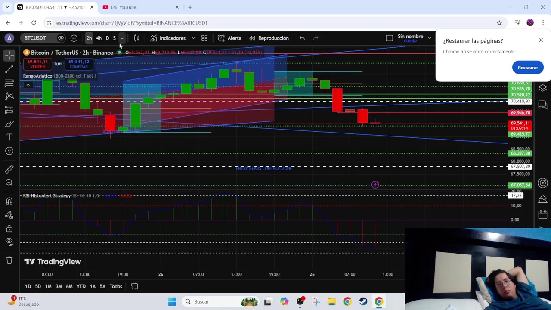Screen dimensions: 551x310
Task: Open File Explorer from the taskbar
Action: (x=331, y=301)
